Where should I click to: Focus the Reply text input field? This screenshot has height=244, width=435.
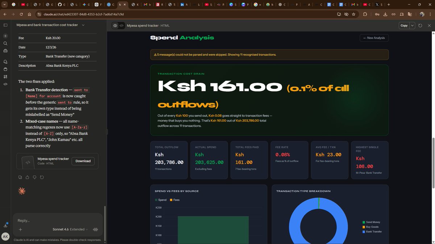tap(57, 221)
